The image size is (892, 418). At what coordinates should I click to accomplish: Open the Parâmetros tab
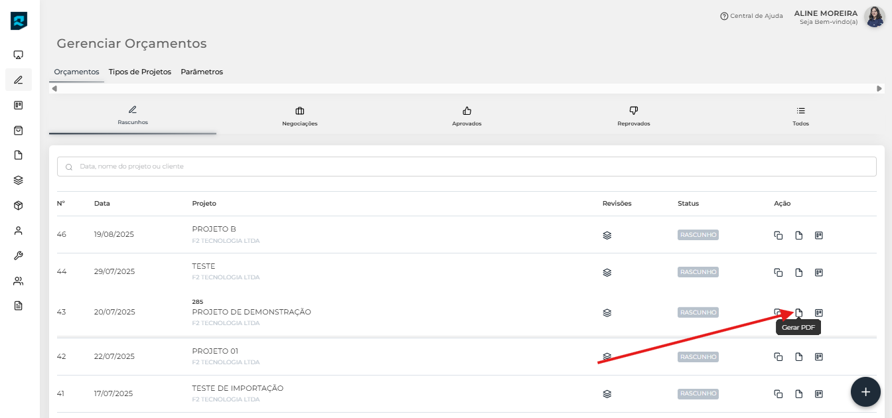202,72
